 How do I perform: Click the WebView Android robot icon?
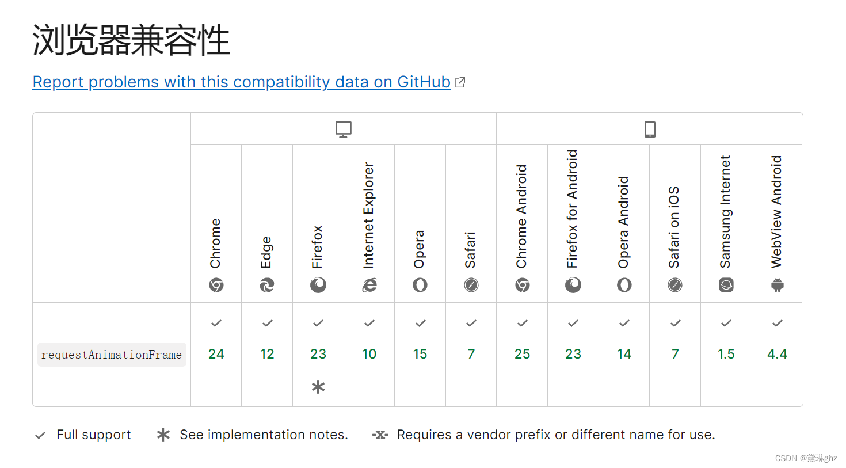pos(776,284)
